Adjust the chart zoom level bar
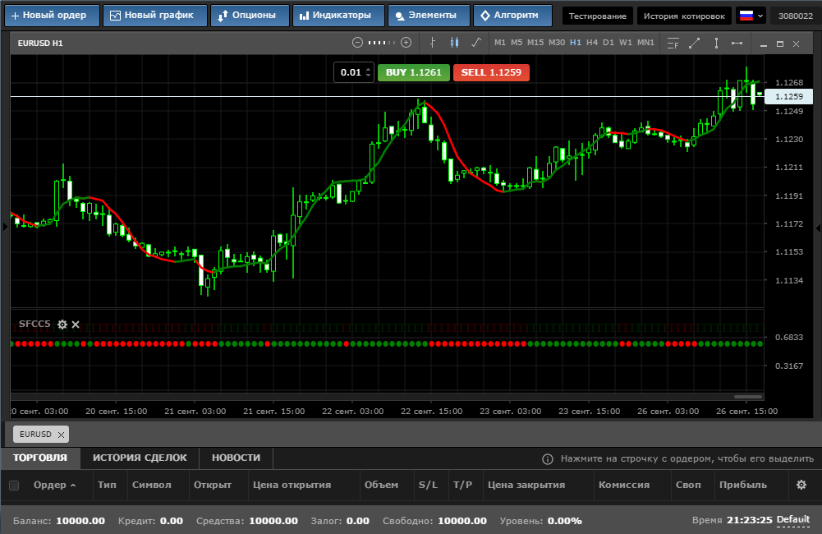Image resolution: width=822 pixels, height=534 pixels. [382, 43]
